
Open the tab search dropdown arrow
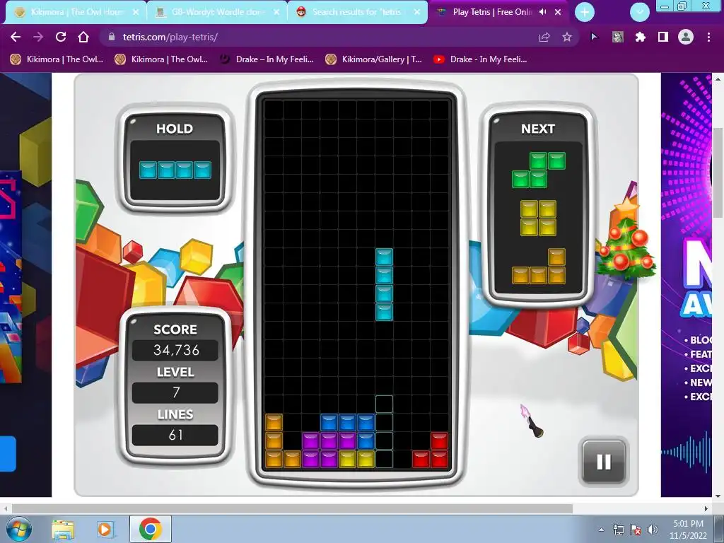coord(639,13)
